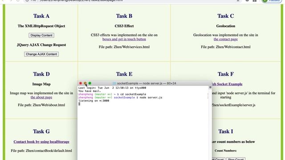Screen dimensions: 285x160
Task: Open 'the contact page' link under Task C
Action: (x=226, y=39)
